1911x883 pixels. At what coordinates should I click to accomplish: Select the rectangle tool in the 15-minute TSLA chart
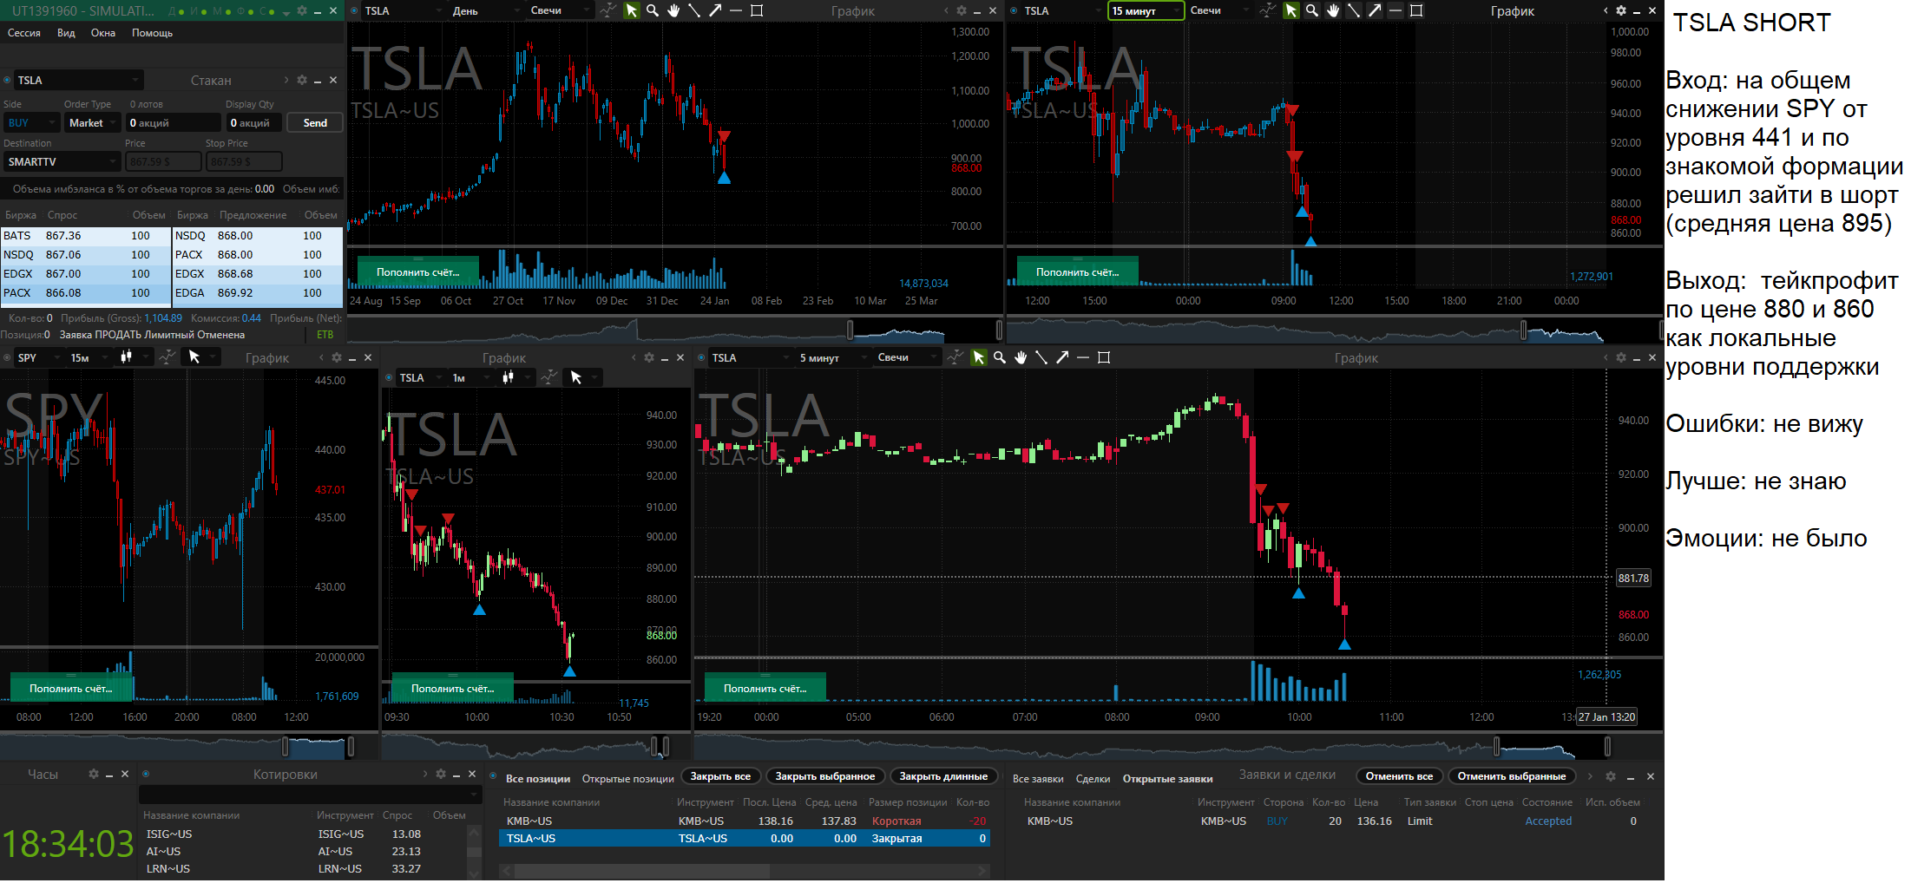pos(1416,10)
